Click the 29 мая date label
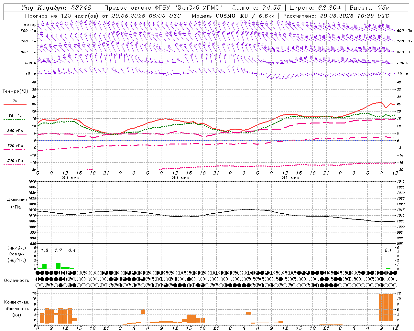Screen dimensions: 414x331 [71, 178]
